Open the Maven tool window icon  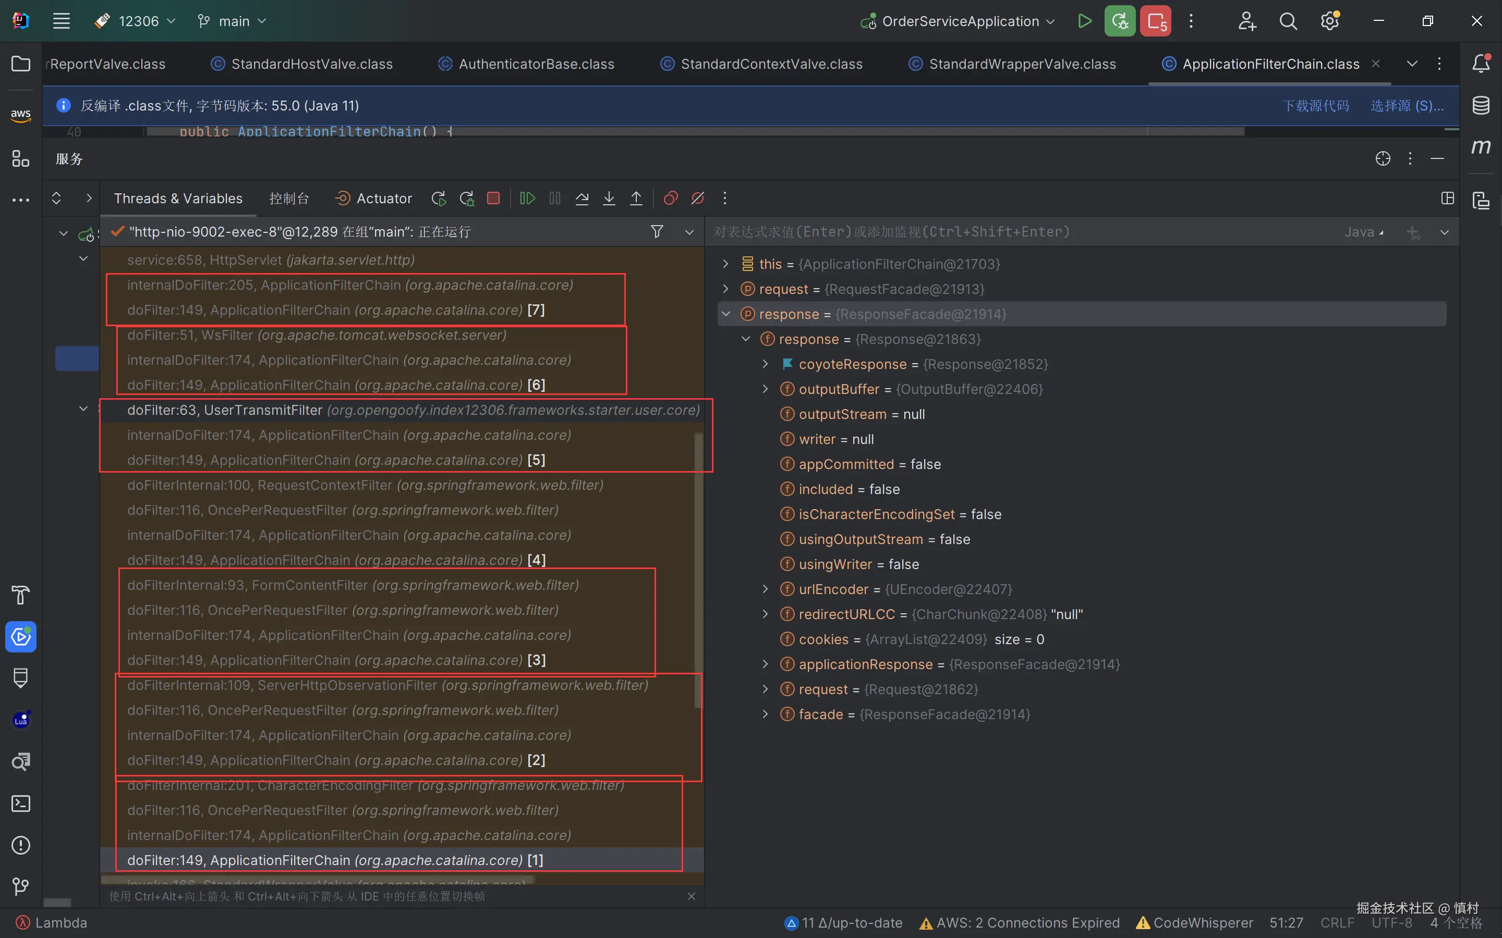pyautogui.click(x=1481, y=147)
